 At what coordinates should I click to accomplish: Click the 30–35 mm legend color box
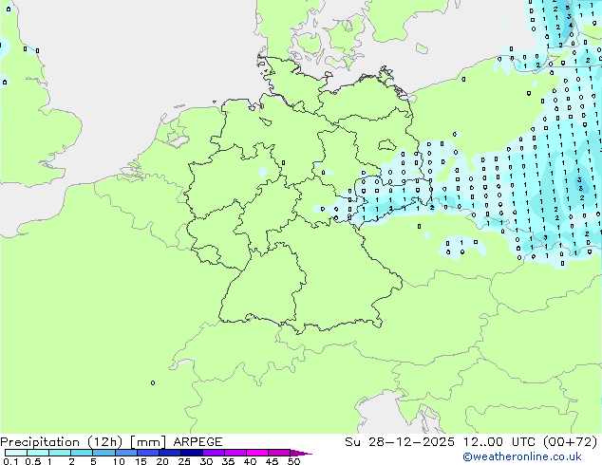coord(214,453)
